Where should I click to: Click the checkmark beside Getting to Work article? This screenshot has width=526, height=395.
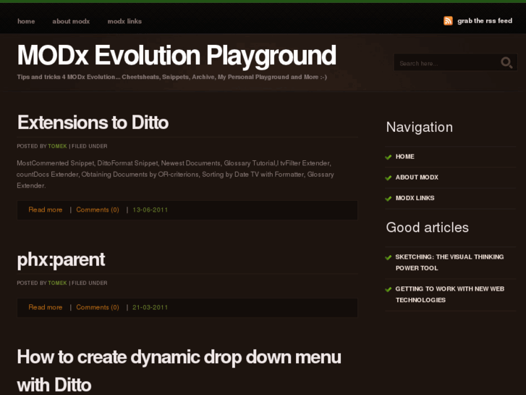(x=388, y=289)
